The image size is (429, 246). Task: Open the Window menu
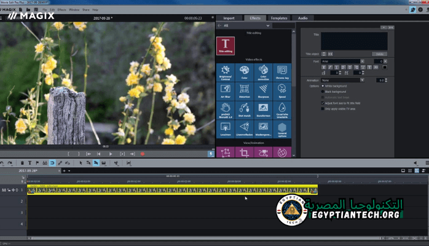click(74, 10)
